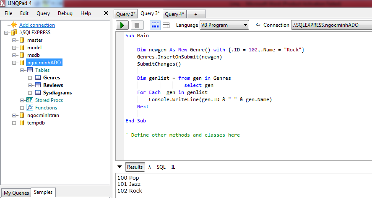Screen dimensions: 372x198
Task: Expand the Stored Procs node
Action: 22,100
